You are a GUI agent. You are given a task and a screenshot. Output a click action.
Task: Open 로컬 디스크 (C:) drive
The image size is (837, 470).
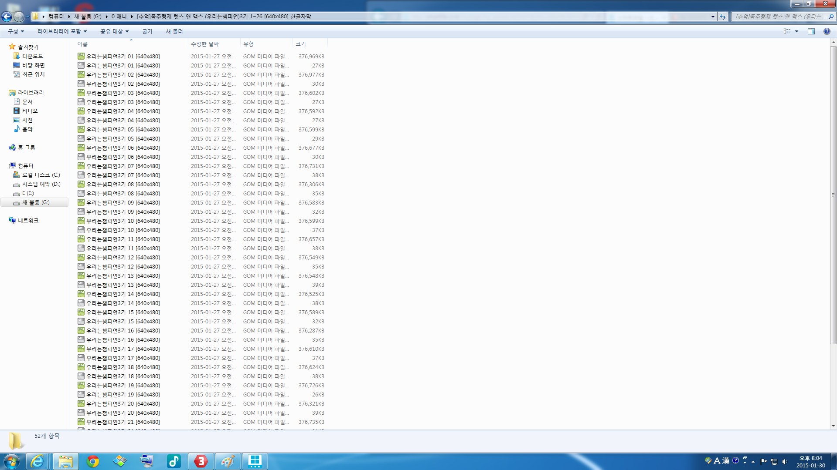tap(41, 175)
